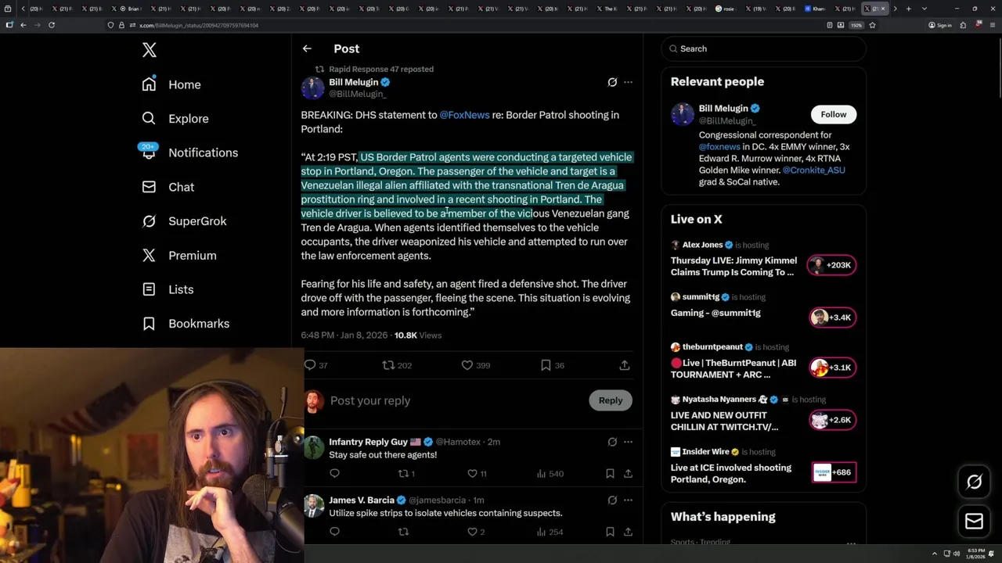Open Bookmarks from the sidebar
The height and width of the screenshot is (563, 1002).
186,324
